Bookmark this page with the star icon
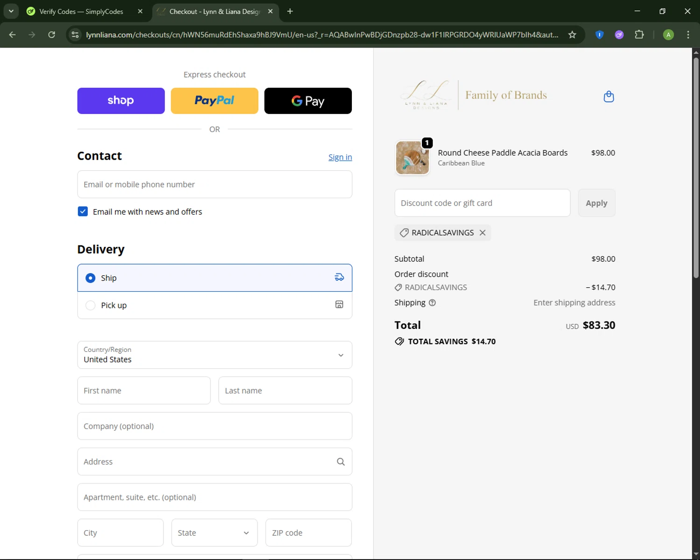This screenshot has height=560, width=700. coord(572,35)
